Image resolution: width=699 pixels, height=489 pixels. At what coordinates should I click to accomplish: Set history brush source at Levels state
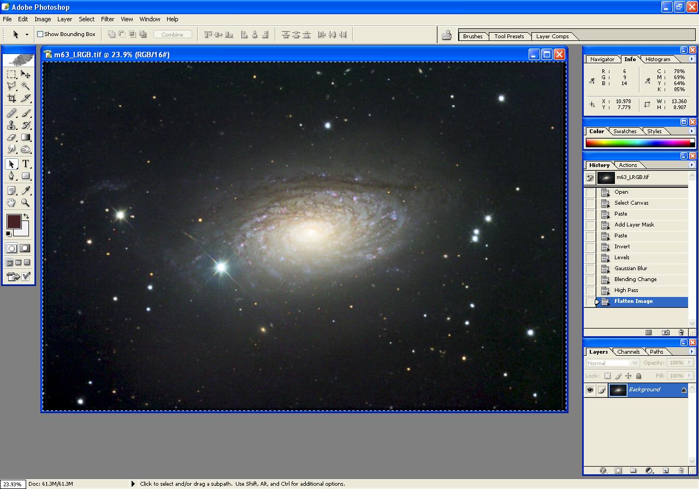590,258
